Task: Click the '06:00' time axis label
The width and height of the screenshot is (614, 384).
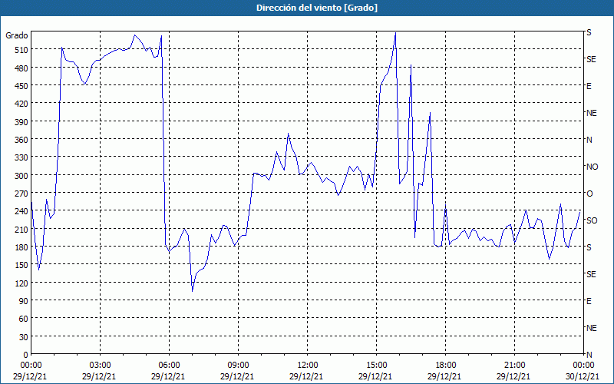Action: (x=169, y=366)
